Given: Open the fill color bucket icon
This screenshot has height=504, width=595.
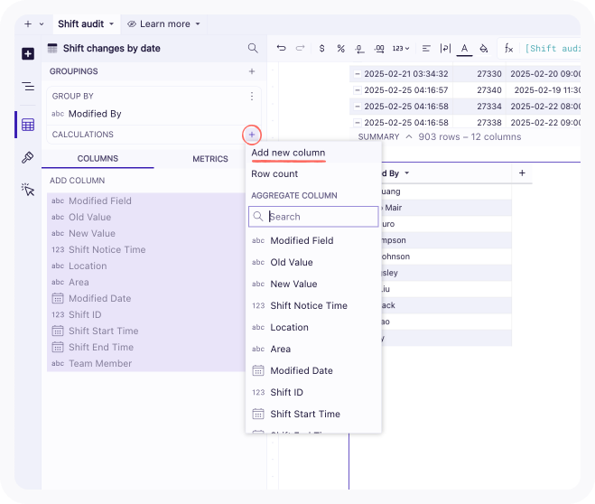Looking at the screenshot, I should pyautogui.click(x=483, y=48).
